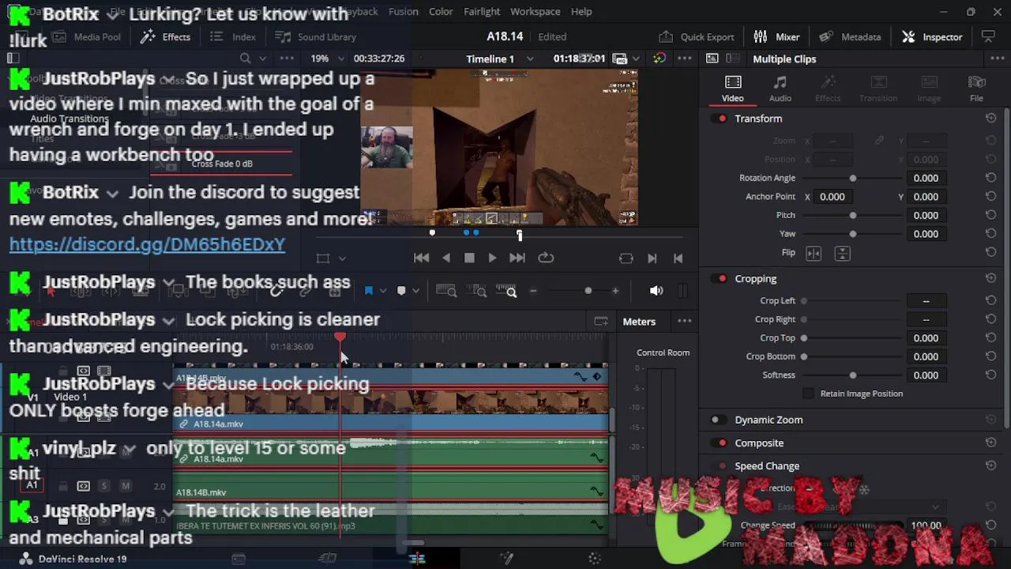1011x569 pixels.
Task: Click the timeline zoom-out minus button
Action: (x=533, y=291)
